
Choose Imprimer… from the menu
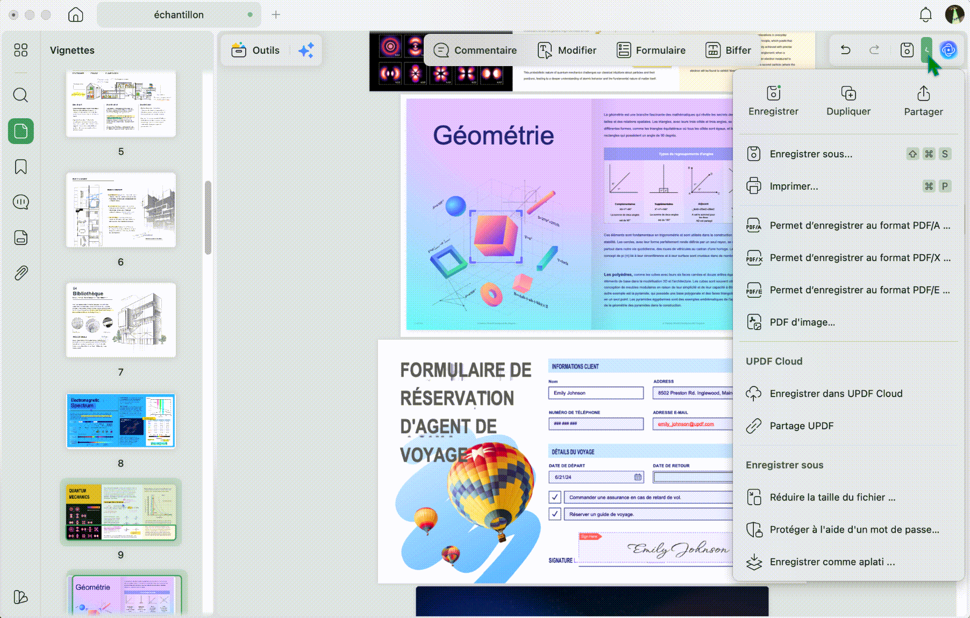pos(848,186)
